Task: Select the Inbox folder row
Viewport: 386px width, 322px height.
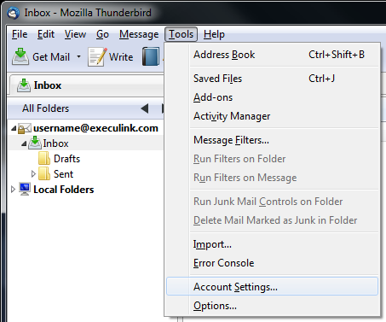Action: [85, 143]
